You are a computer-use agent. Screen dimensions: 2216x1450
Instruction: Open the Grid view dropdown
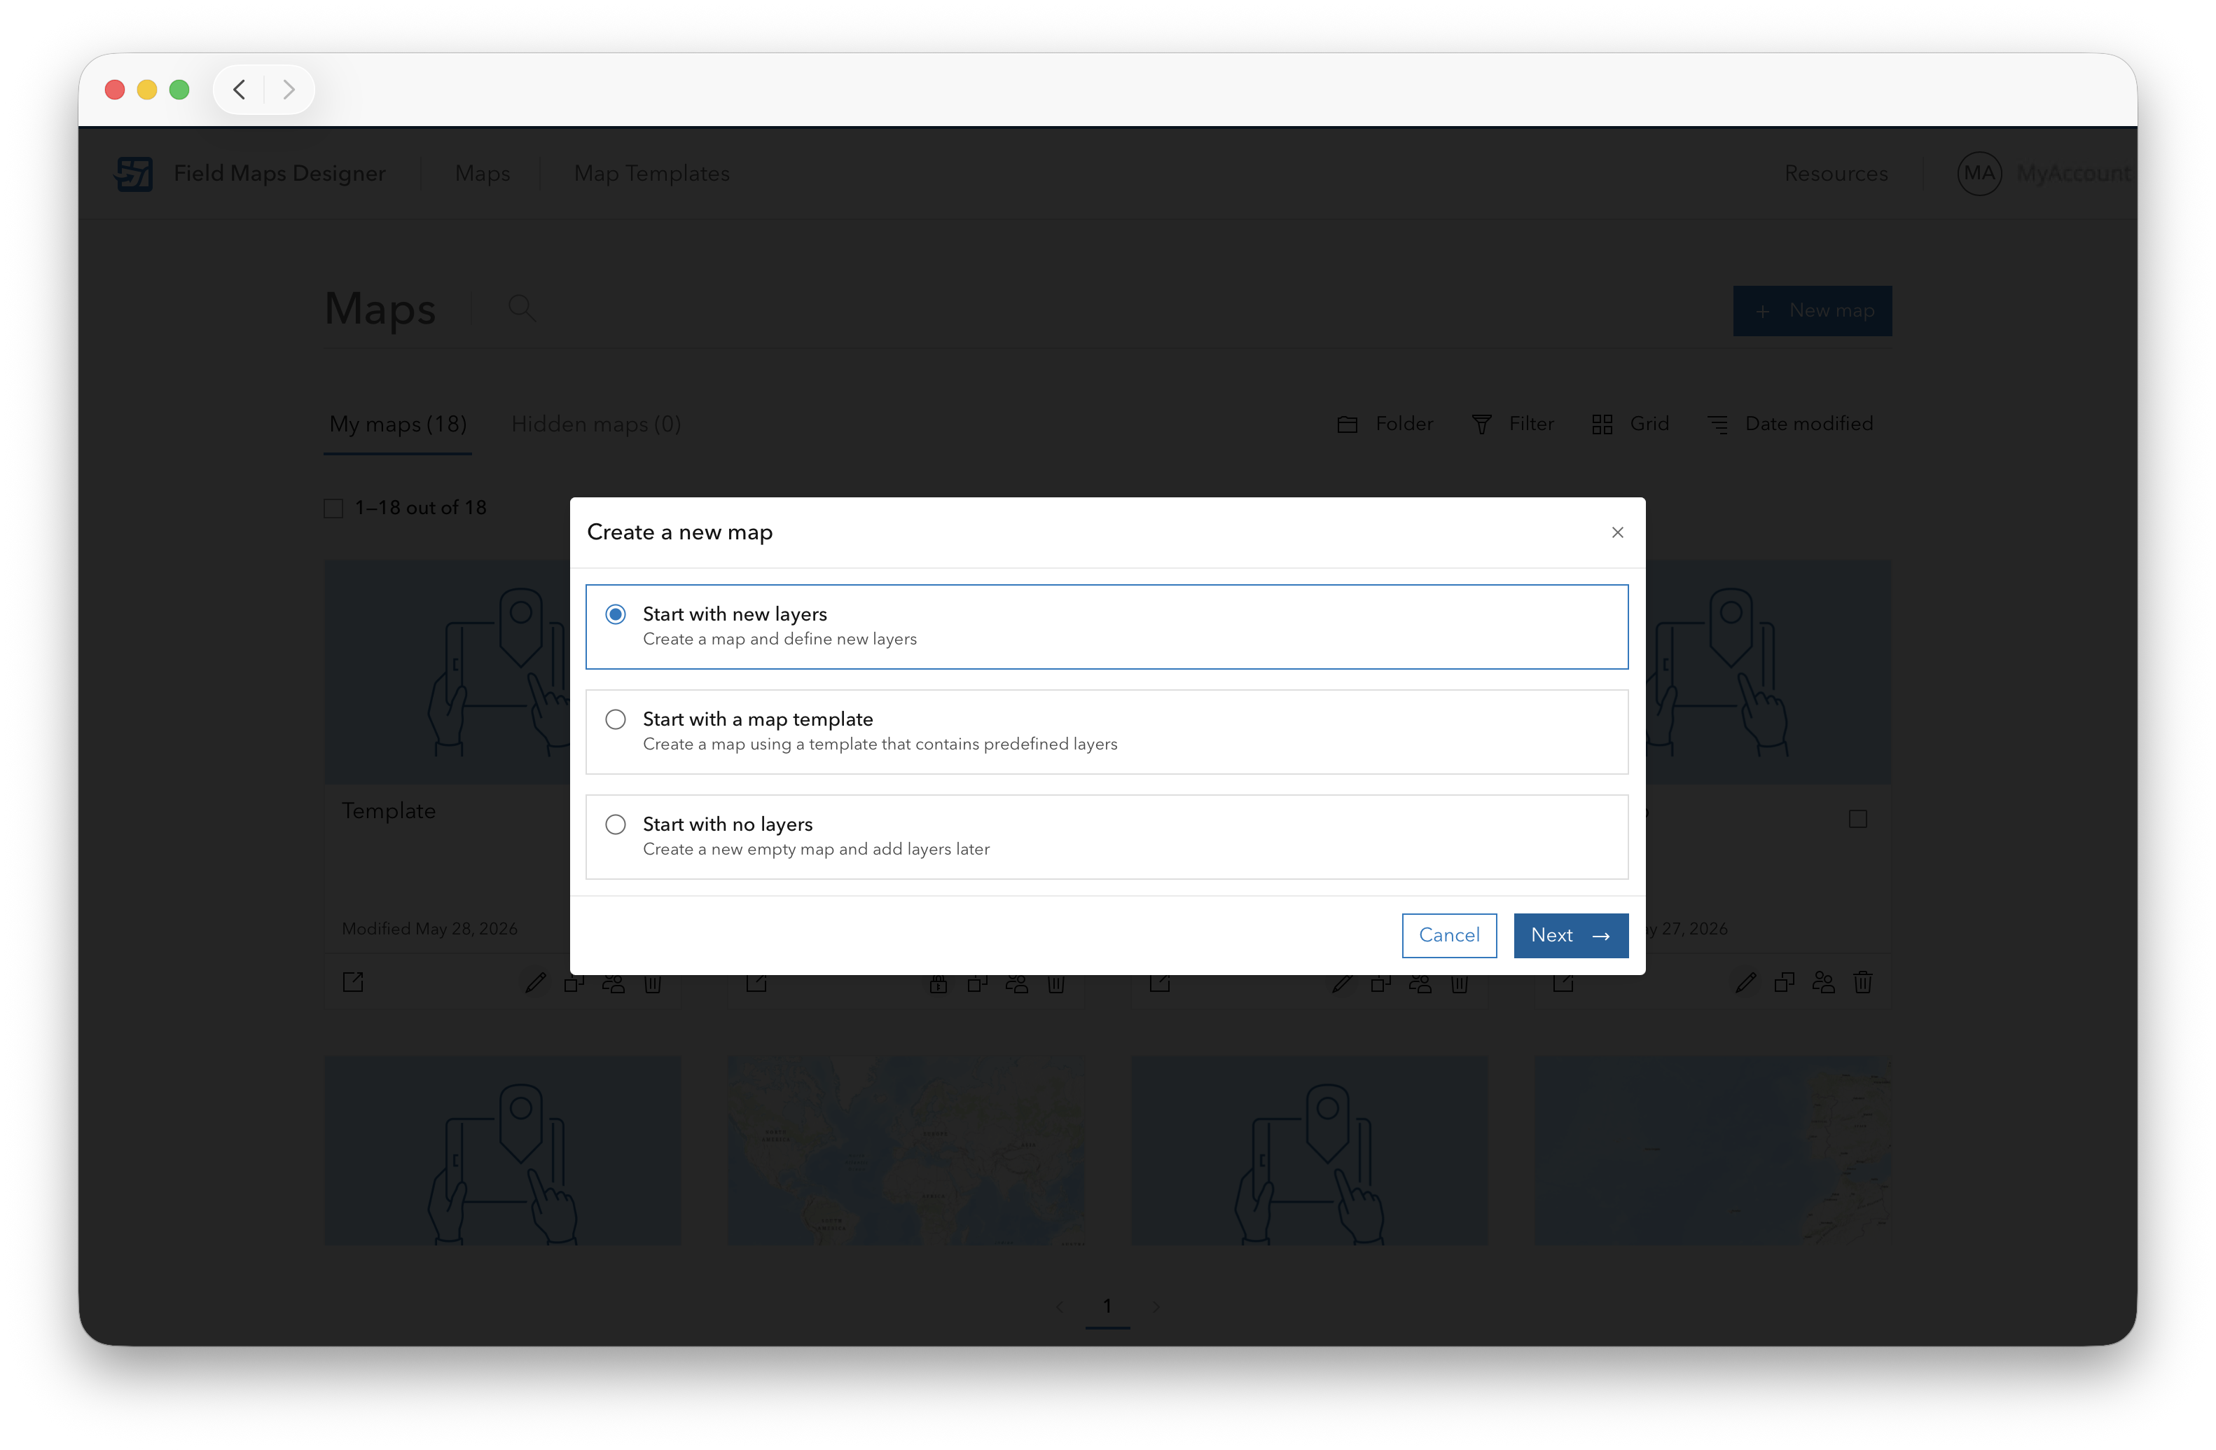click(x=1629, y=424)
